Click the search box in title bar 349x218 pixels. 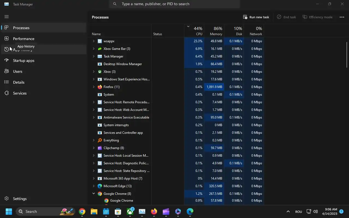point(174,4)
